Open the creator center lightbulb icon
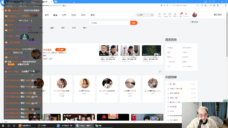The height and width of the screenshot is (128, 228). (x=186, y=14)
